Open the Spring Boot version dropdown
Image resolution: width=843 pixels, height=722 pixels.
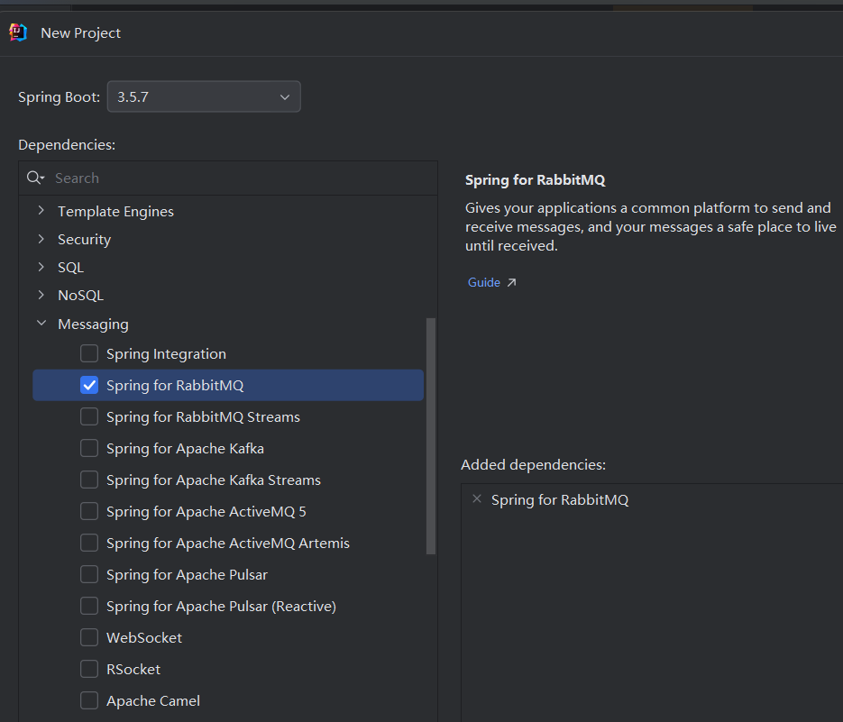[204, 96]
